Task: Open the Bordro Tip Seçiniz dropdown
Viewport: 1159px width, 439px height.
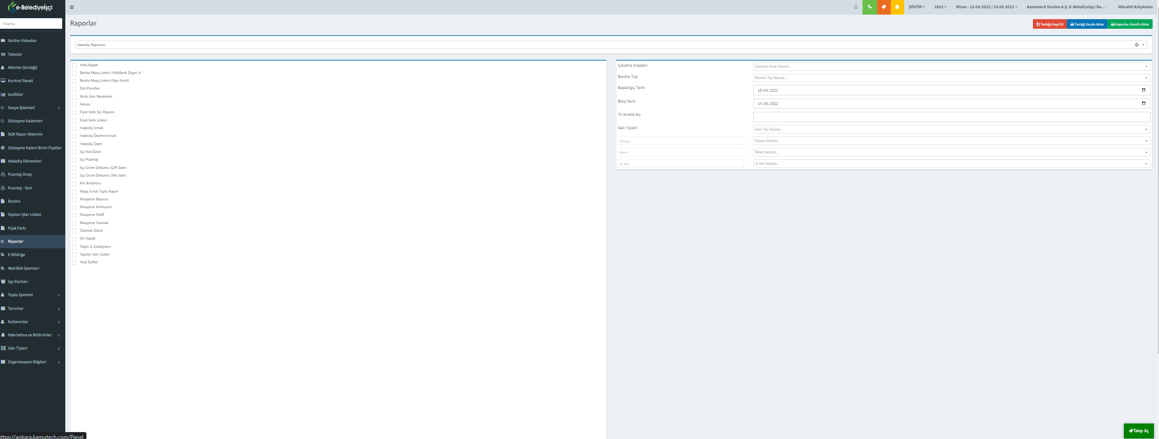Action: 952,78
